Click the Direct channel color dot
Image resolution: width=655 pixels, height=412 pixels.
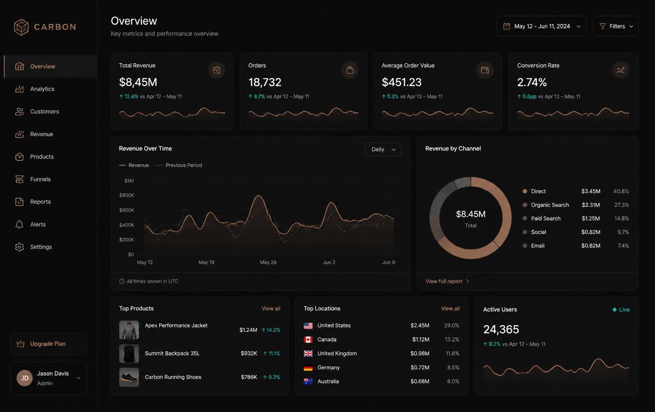525,191
